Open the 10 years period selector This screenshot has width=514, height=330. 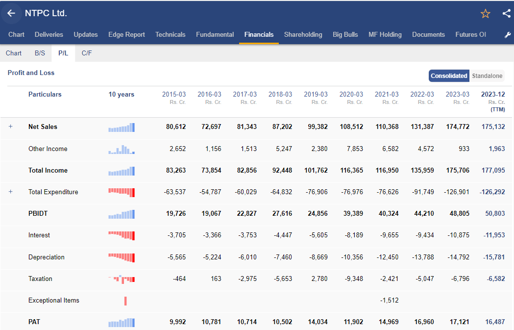(x=122, y=94)
